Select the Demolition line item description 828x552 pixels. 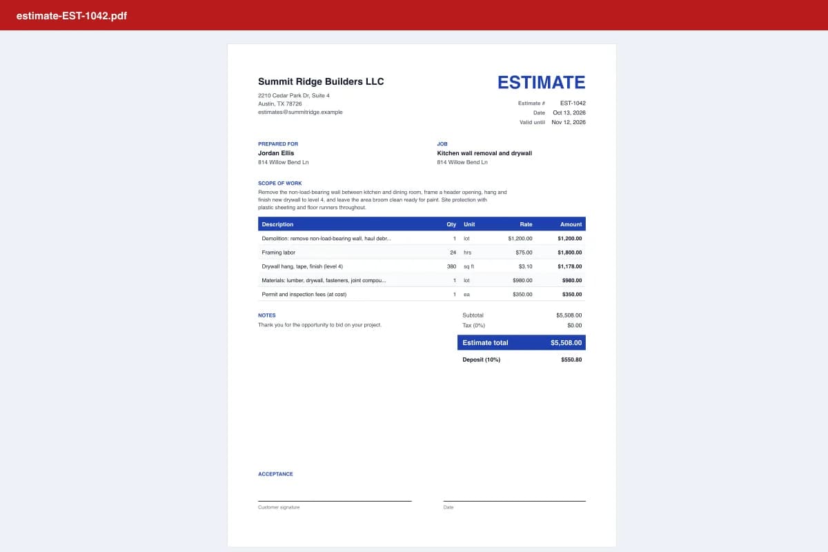pos(326,238)
